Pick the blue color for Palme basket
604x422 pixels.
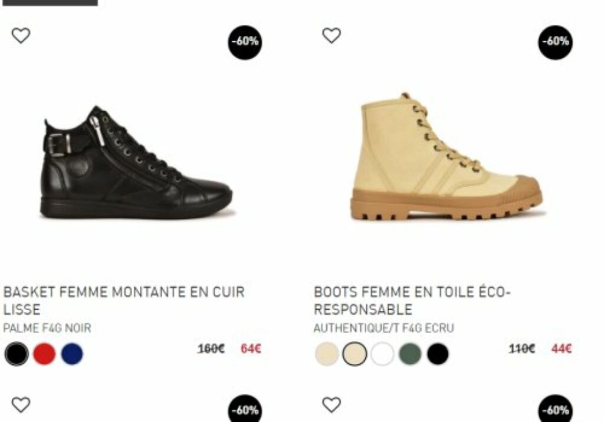coord(72,354)
